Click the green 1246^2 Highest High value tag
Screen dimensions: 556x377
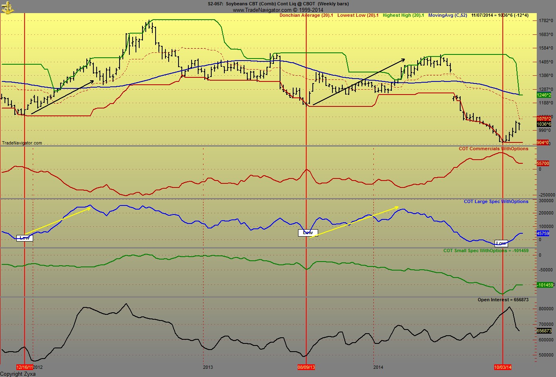[x=544, y=95]
